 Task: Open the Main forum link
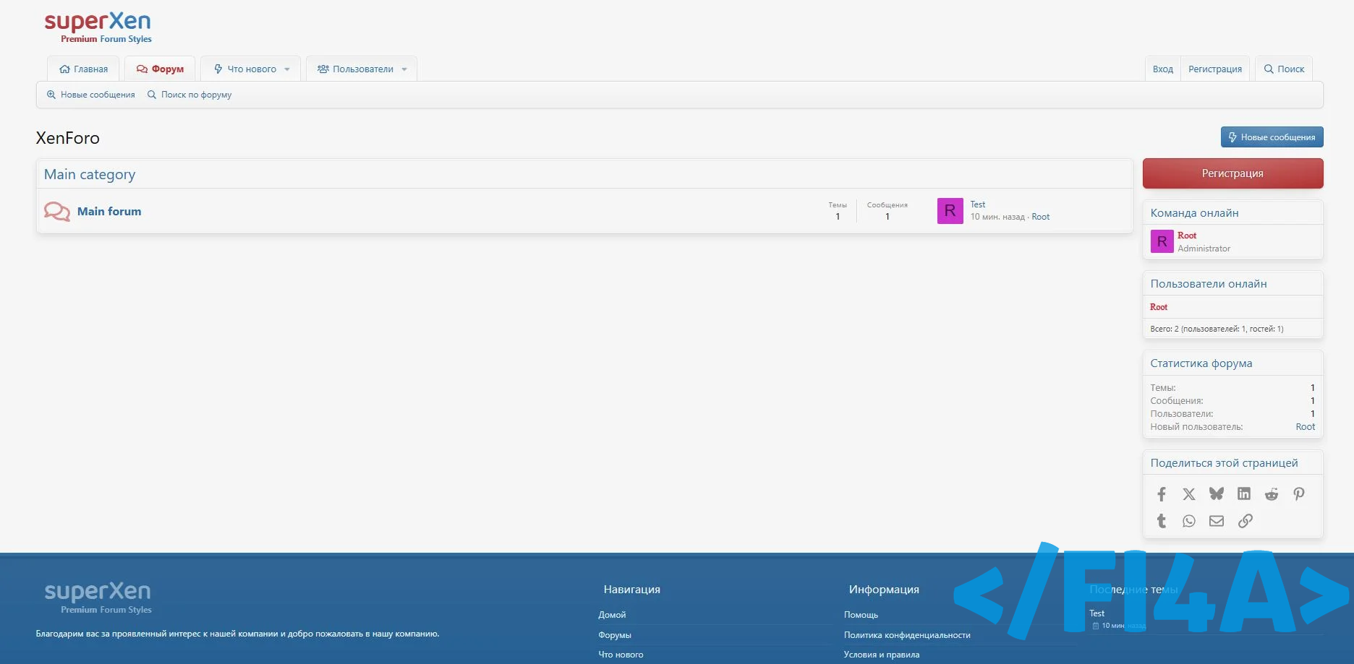tap(109, 211)
